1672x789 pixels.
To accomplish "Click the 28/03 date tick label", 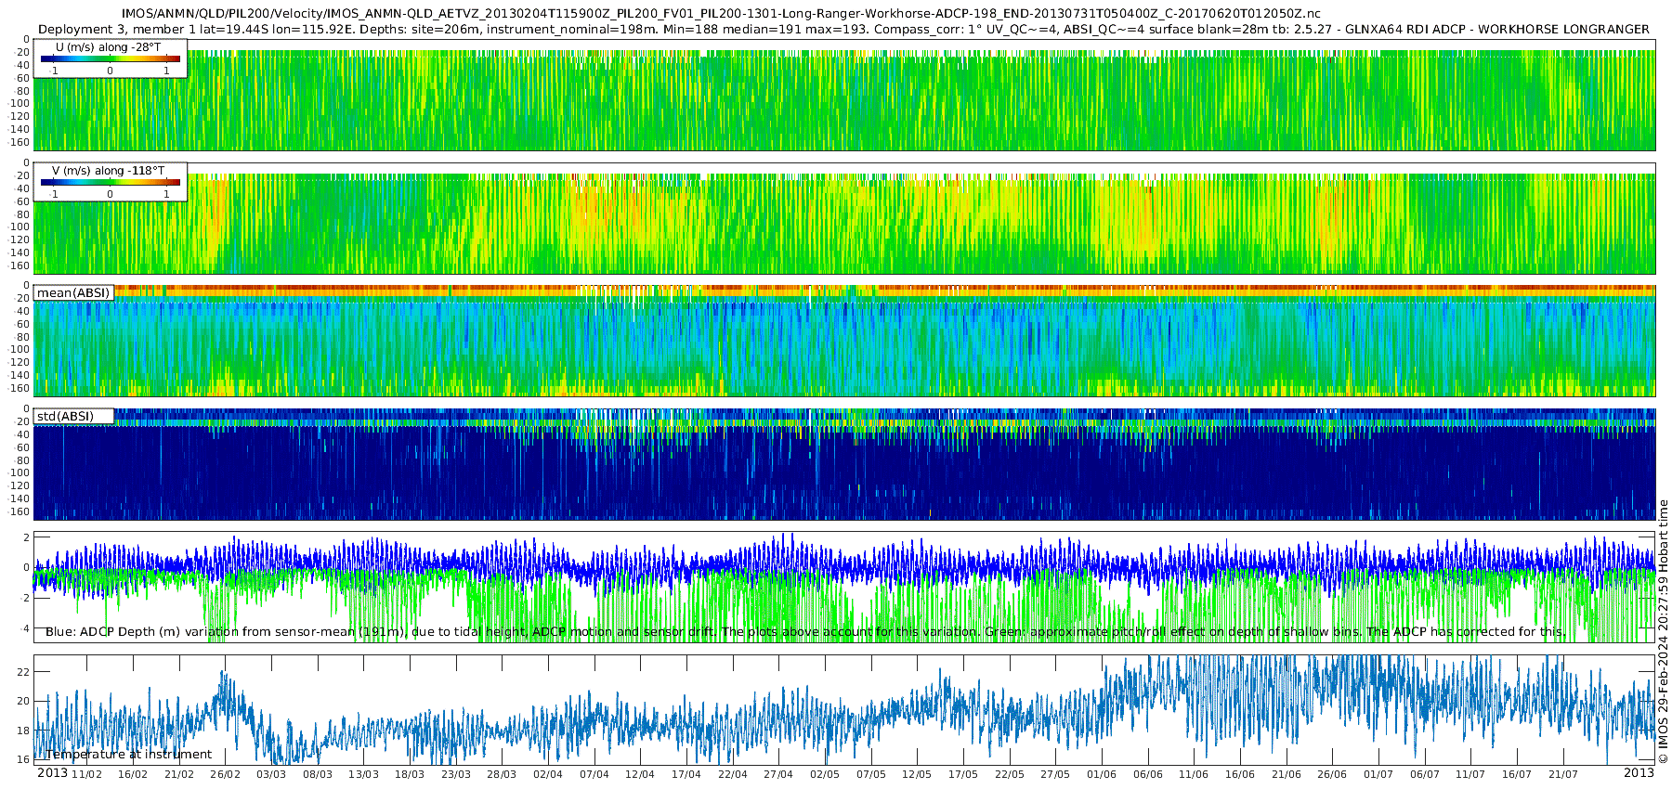I will click(502, 774).
